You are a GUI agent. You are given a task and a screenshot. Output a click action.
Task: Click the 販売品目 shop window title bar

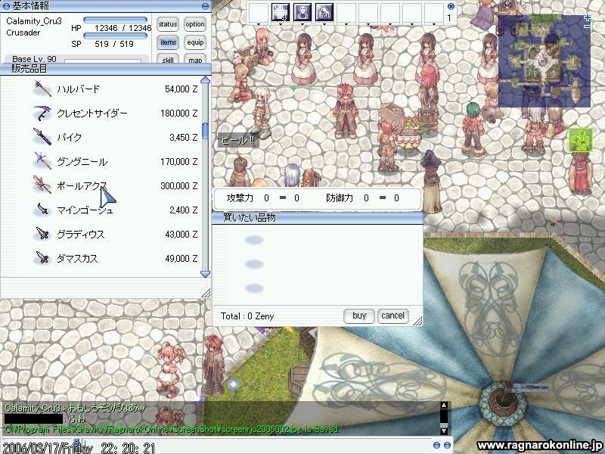[x=106, y=69]
